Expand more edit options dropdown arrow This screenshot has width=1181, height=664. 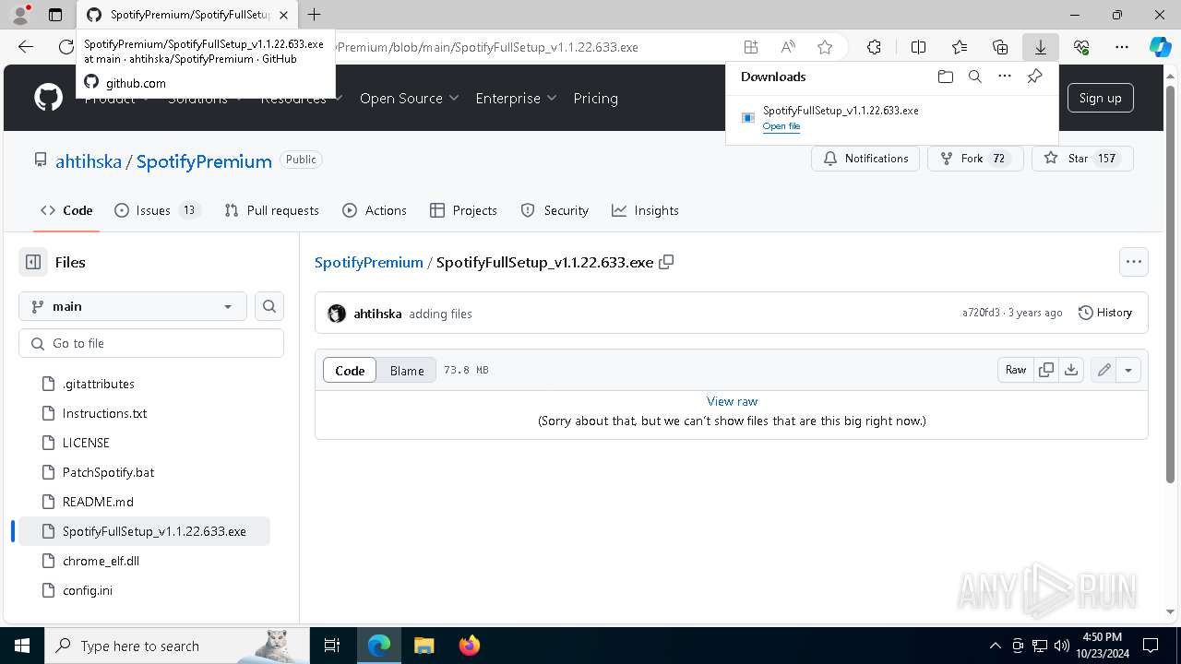click(1128, 370)
